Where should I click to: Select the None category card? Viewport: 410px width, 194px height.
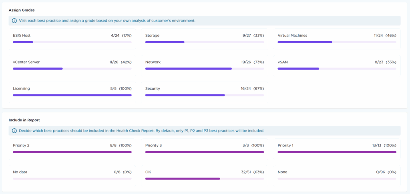tap(337, 175)
